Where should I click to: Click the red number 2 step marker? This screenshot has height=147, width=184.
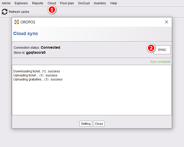point(151,48)
